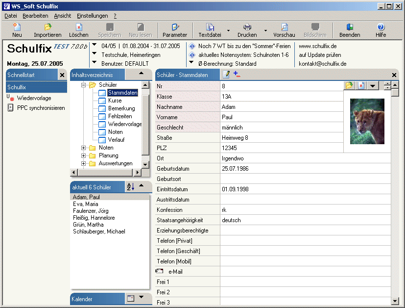Expand the Auswertungen tree folder
Image resolution: width=405 pixels, height=308 pixels.
(x=83, y=163)
